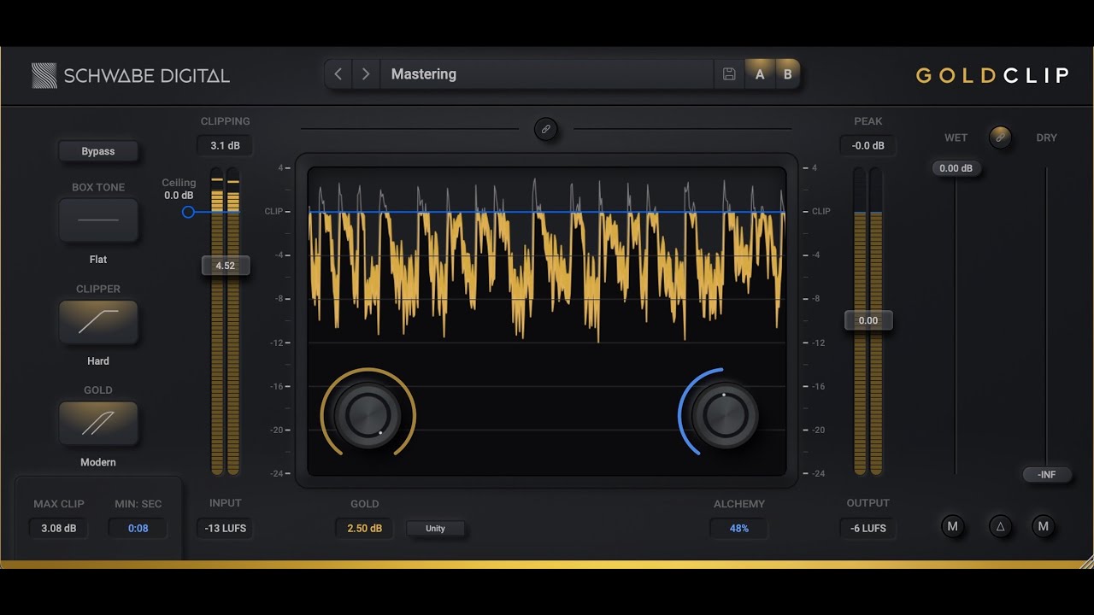Open the Mastering preset menu

(x=547, y=74)
